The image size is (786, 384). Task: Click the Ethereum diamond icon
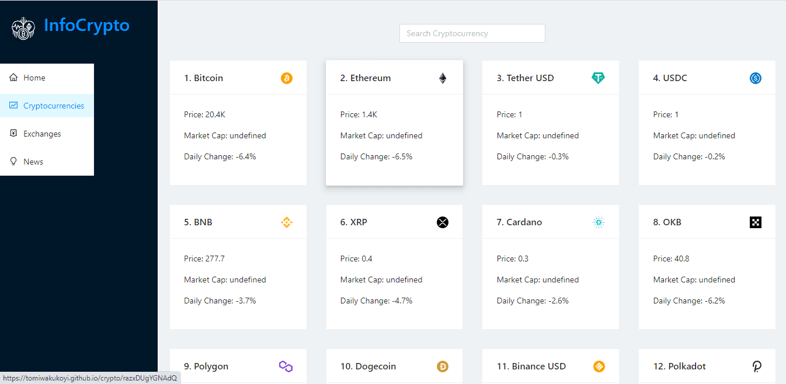[443, 78]
